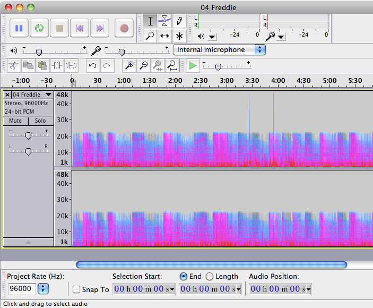Enable the Snap To checkbox
Screen dimensions: 373x308
tap(76, 289)
